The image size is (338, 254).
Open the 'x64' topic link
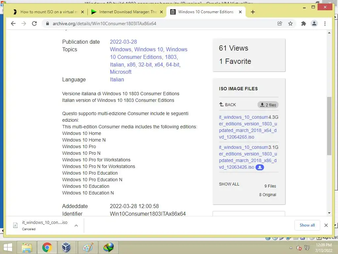click(159, 64)
